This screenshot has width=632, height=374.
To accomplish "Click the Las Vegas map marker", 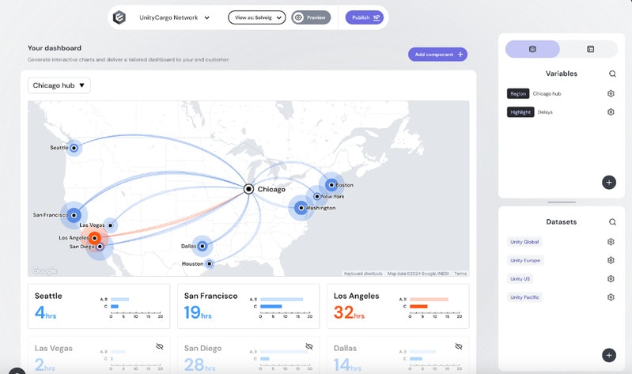I will tap(111, 225).
